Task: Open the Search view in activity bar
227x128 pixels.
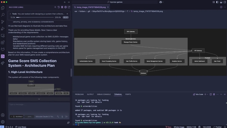Action: point(3,15)
